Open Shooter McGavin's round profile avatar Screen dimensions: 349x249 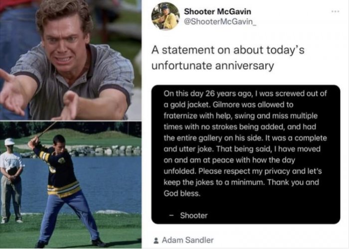(x=165, y=16)
